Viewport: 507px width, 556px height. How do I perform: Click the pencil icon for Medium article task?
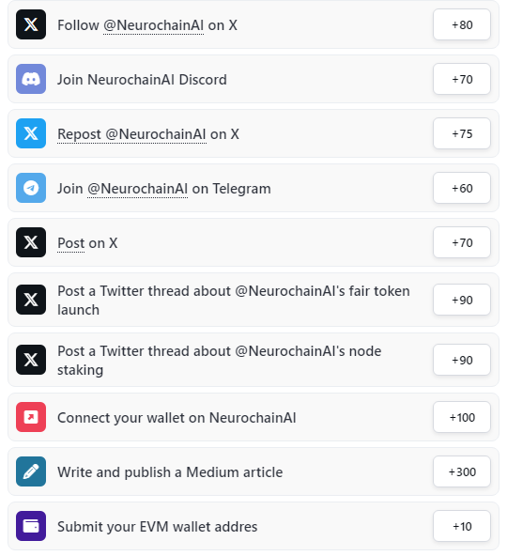point(31,471)
